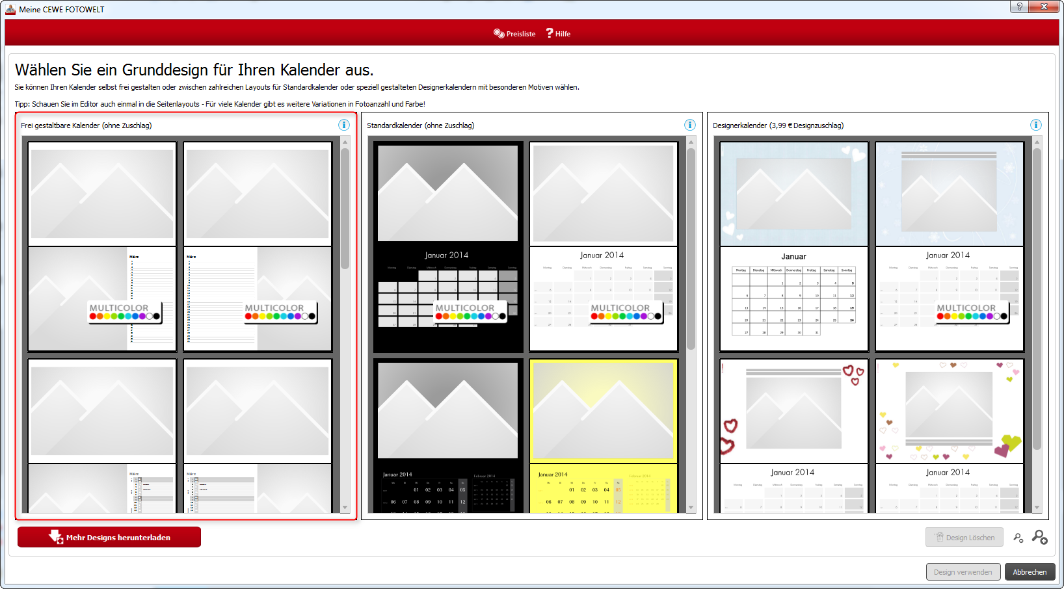The width and height of the screenshot is (1064, 589).
Task: Show info for Frei gestaltbare Kalender
Action: (x=344, y=125)
